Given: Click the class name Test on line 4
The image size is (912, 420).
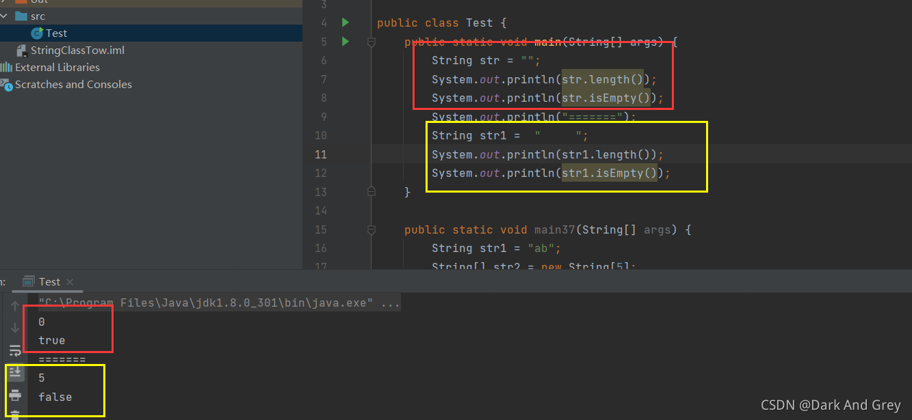Looking at the screenshot, I should (x=480, y=23).
